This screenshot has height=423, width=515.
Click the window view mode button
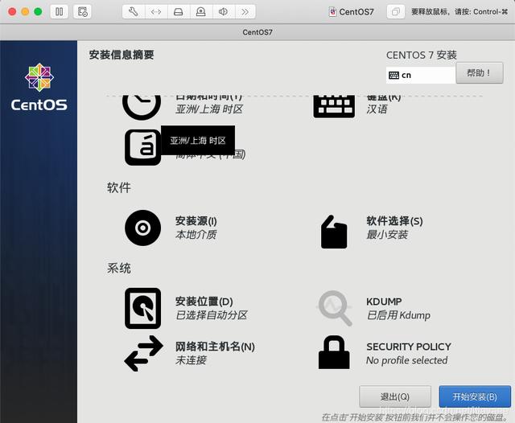(396, 12)
